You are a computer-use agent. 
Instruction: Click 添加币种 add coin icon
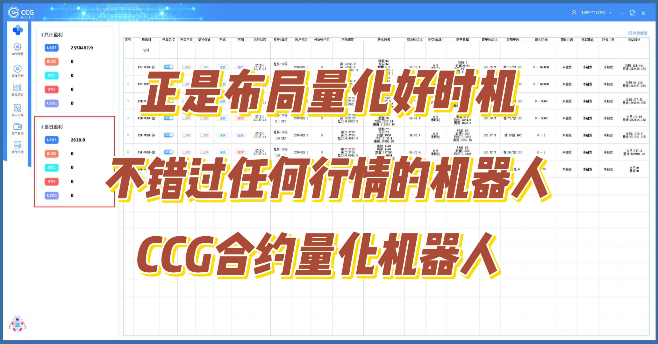coord(18,69)
